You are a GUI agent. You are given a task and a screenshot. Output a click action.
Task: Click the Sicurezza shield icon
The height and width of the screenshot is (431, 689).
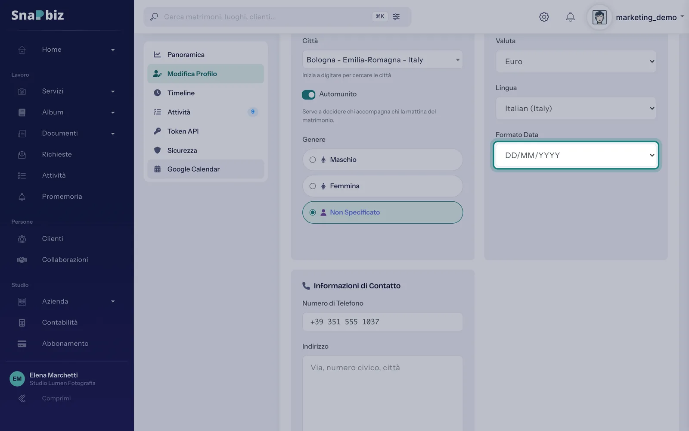(x=157, y=150)
